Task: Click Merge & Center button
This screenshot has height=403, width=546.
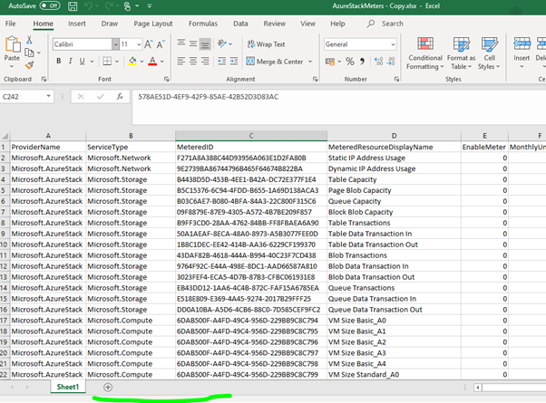Action: [x=275, y=62]
